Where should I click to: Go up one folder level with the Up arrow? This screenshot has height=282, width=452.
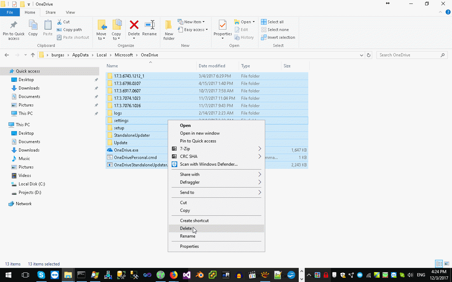click(33, 55)
